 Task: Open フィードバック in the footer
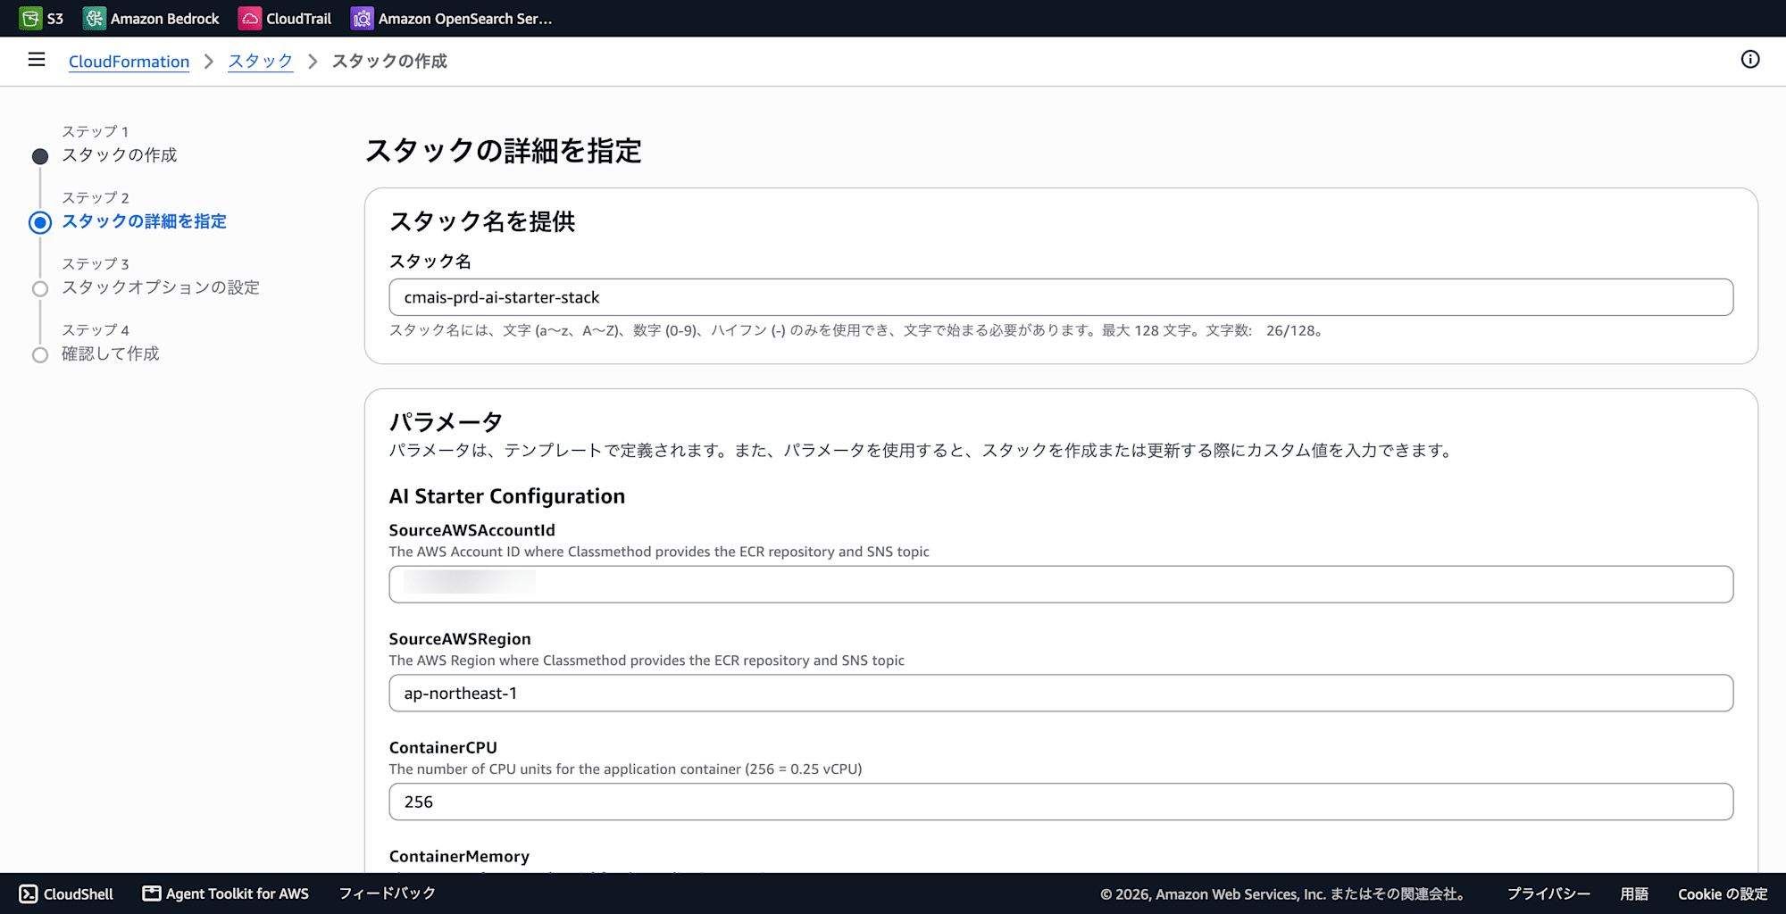[x=388, y=893]
